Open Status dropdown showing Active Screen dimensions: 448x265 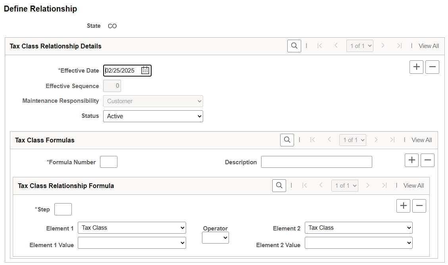click(153, 116)
